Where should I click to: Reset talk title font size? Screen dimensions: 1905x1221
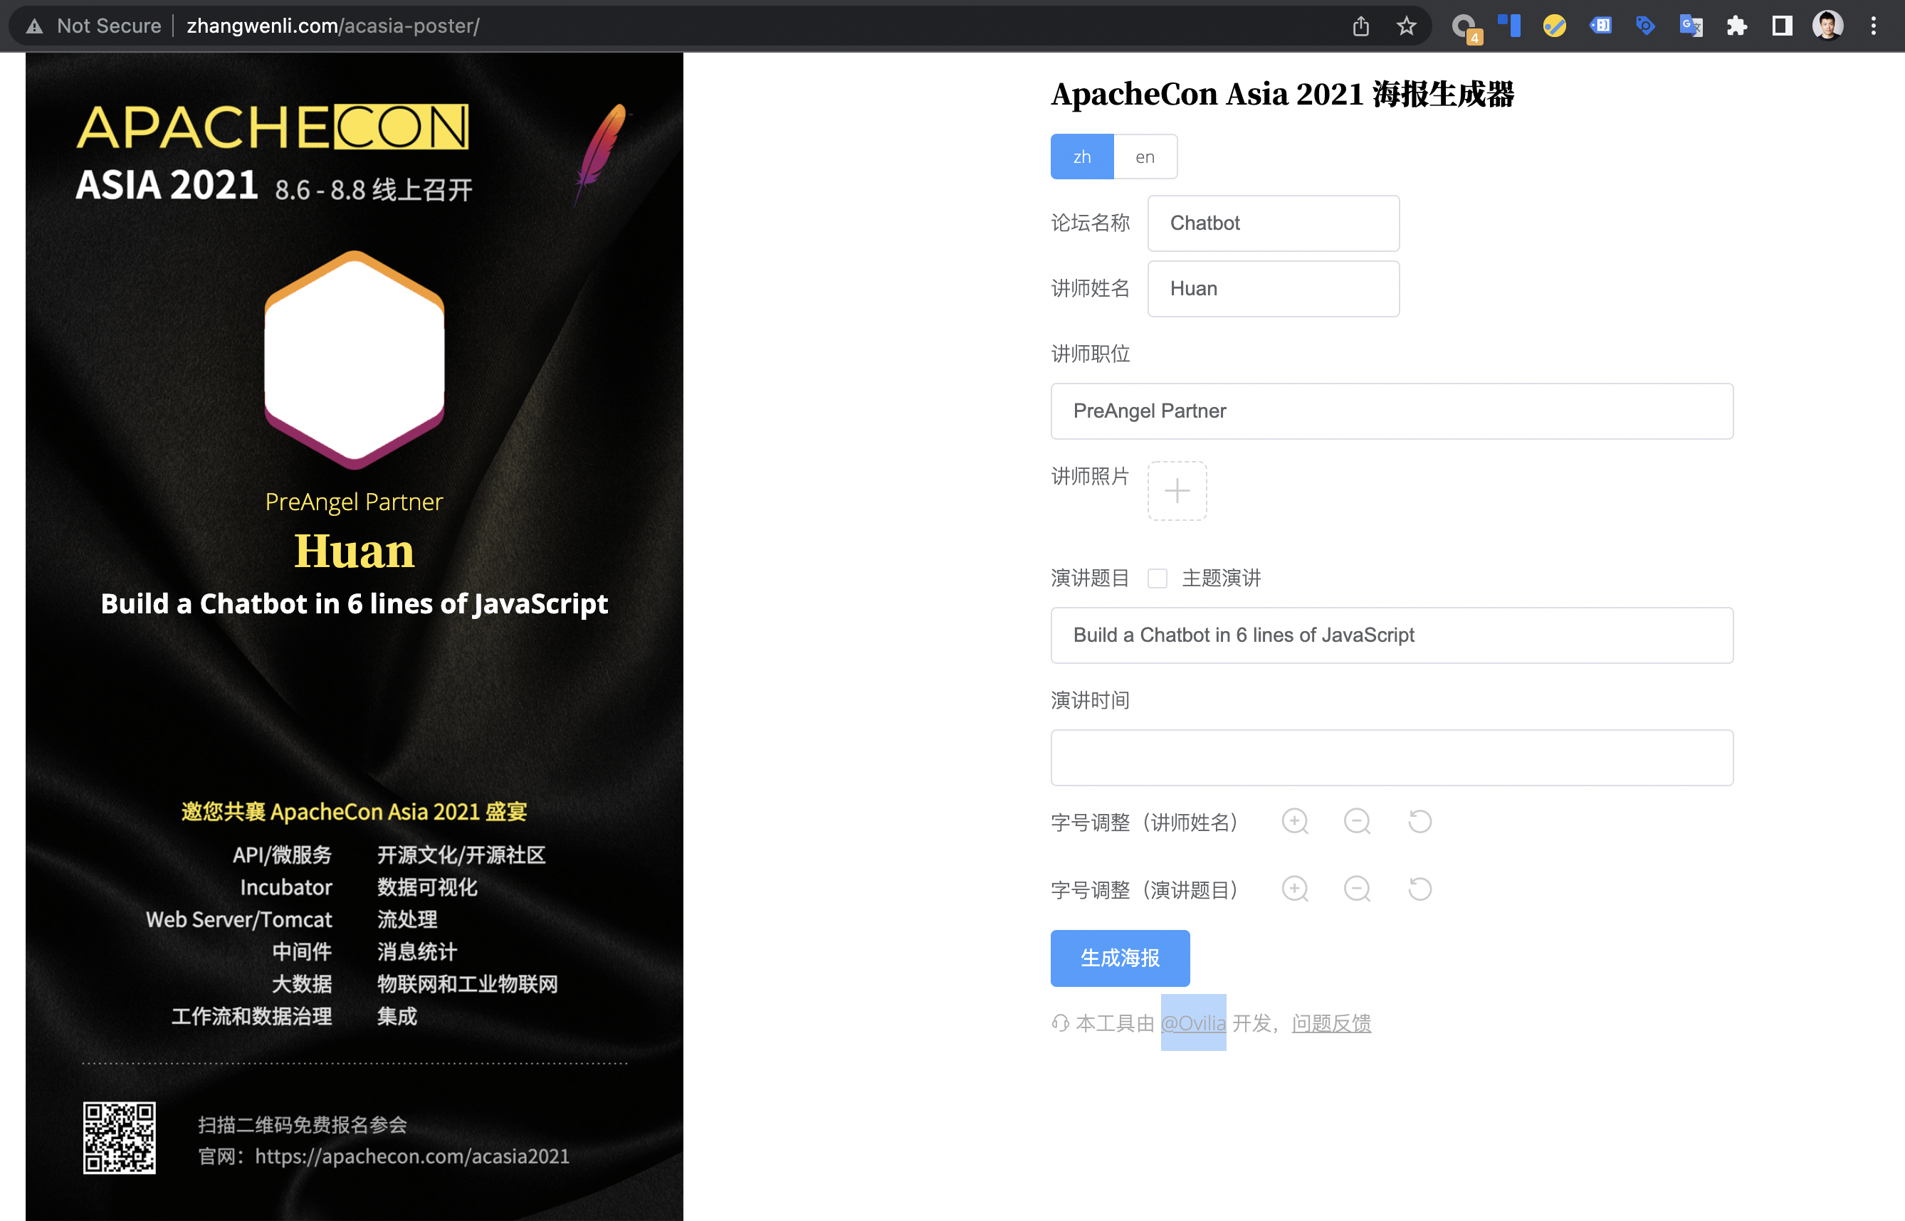[1419, 889]
